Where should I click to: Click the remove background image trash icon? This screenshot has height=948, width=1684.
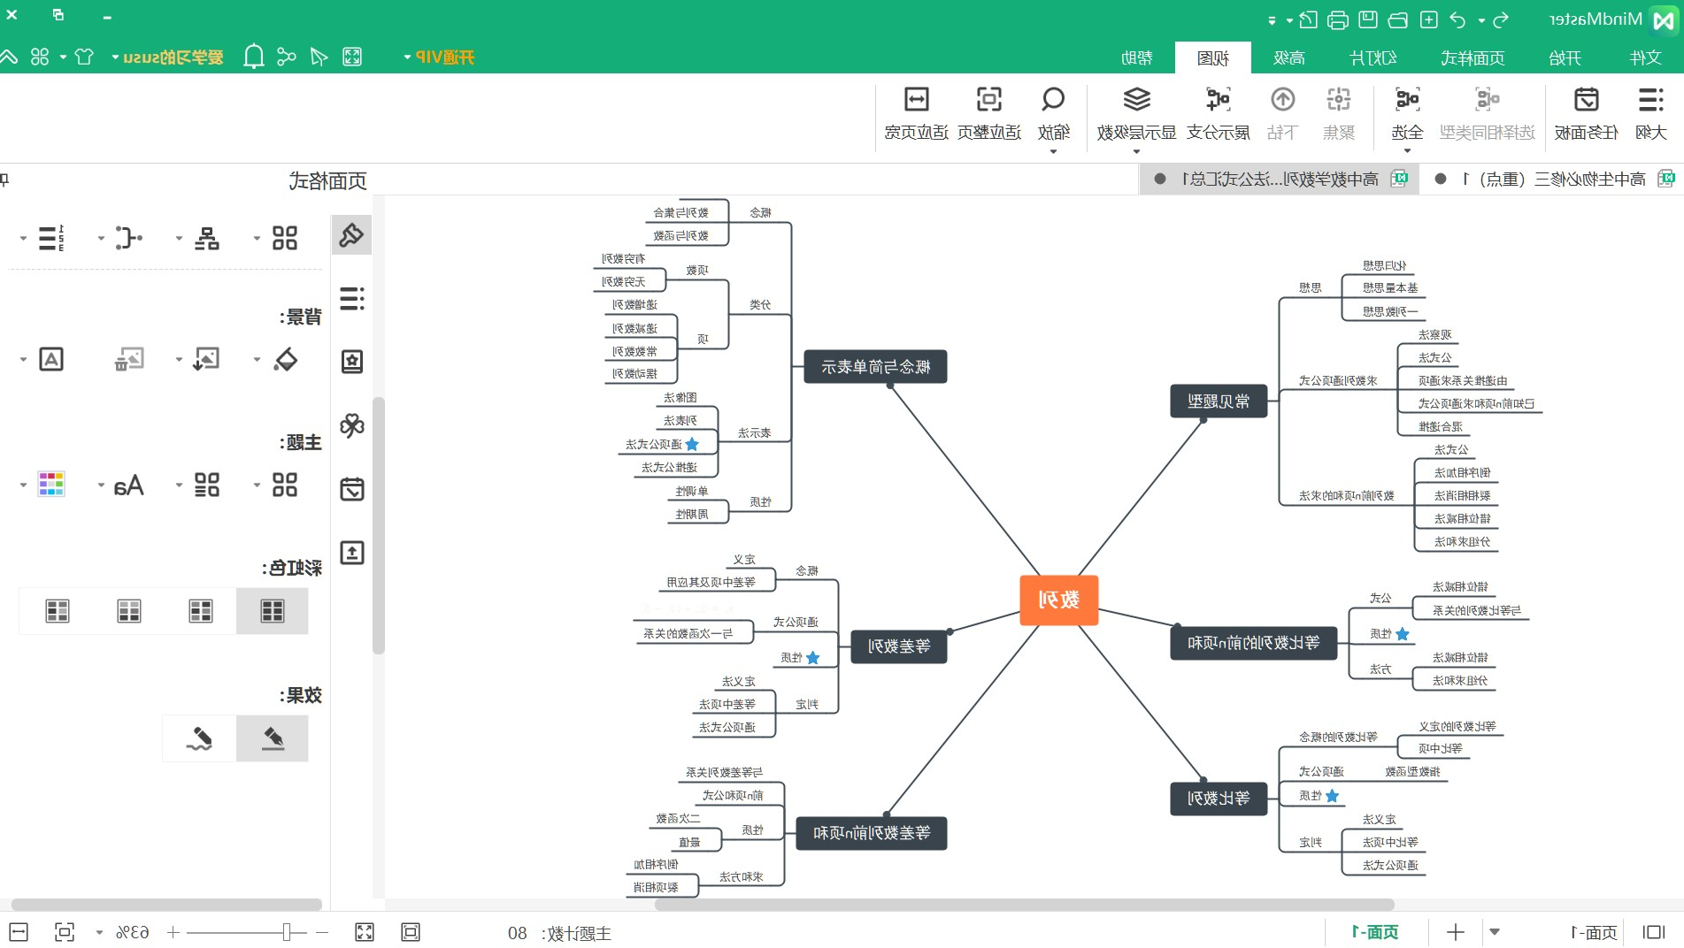pyautogui.click(x=129, y=359)
